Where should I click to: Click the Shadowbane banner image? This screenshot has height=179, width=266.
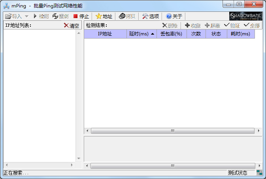[245, 16]
